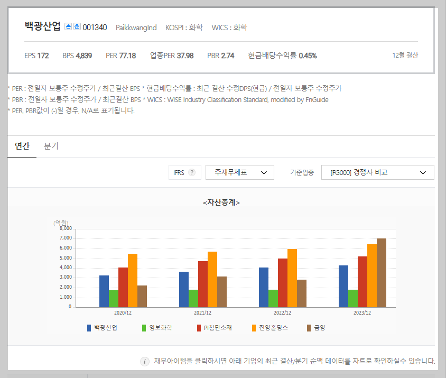
Task: Click the 12월 결산 label
Action: coord(405,55)
